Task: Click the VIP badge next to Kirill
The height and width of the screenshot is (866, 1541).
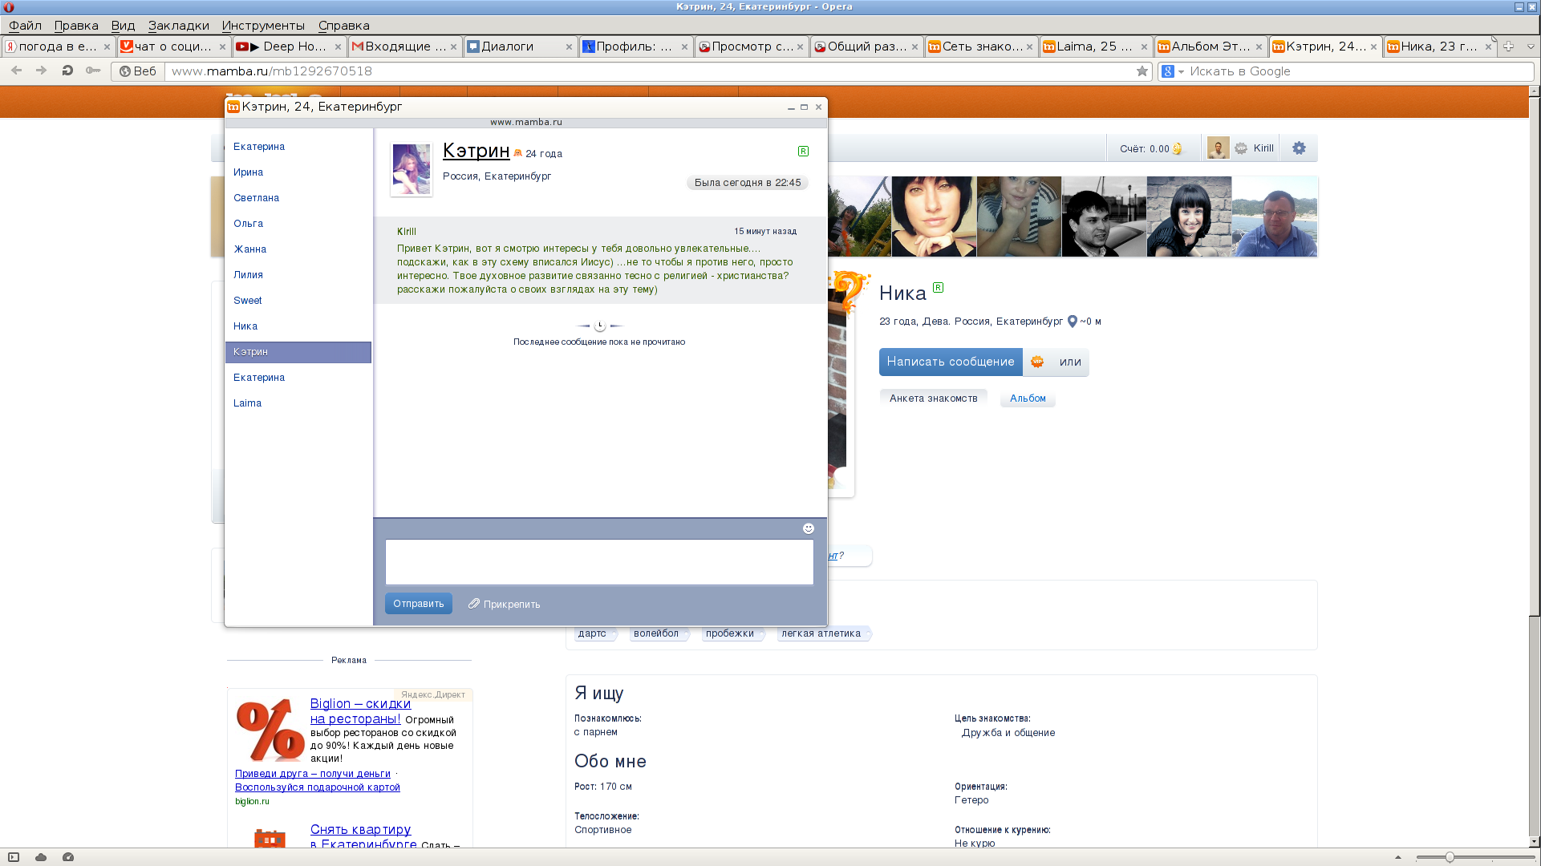Action: (1241, 148)
